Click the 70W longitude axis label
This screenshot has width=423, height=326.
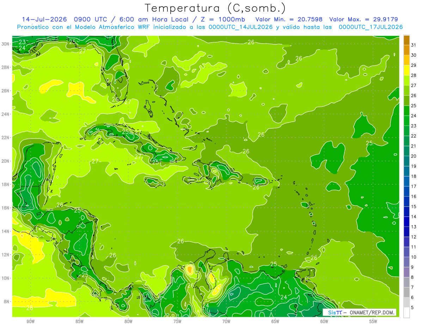coord(226,321)
